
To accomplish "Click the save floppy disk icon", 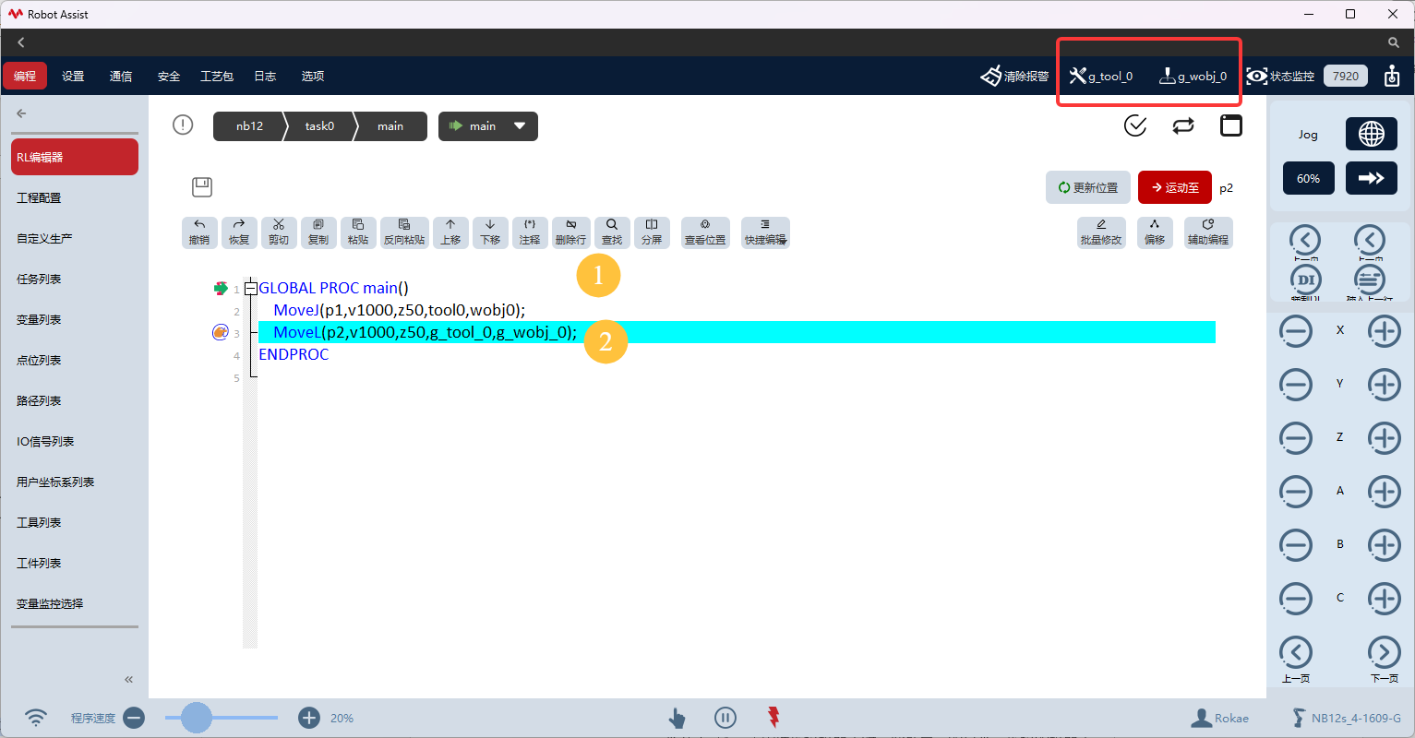I will pyautogui.click(x=202, y=187).
